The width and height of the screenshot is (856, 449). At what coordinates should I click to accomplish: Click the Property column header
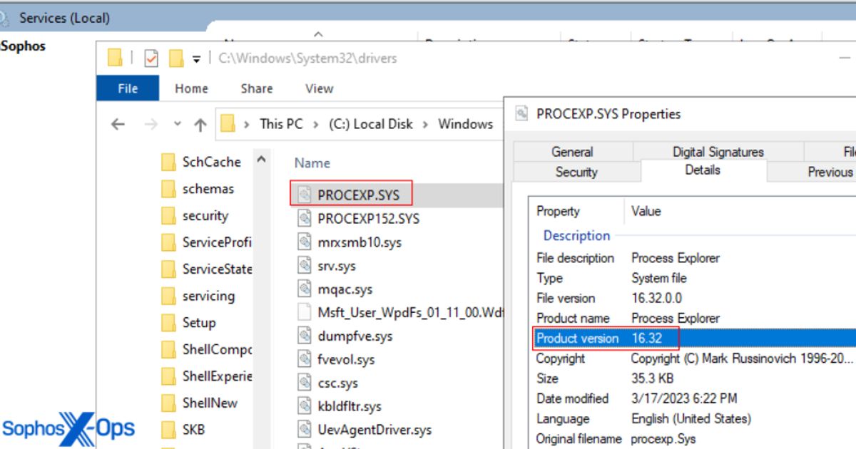558,211
